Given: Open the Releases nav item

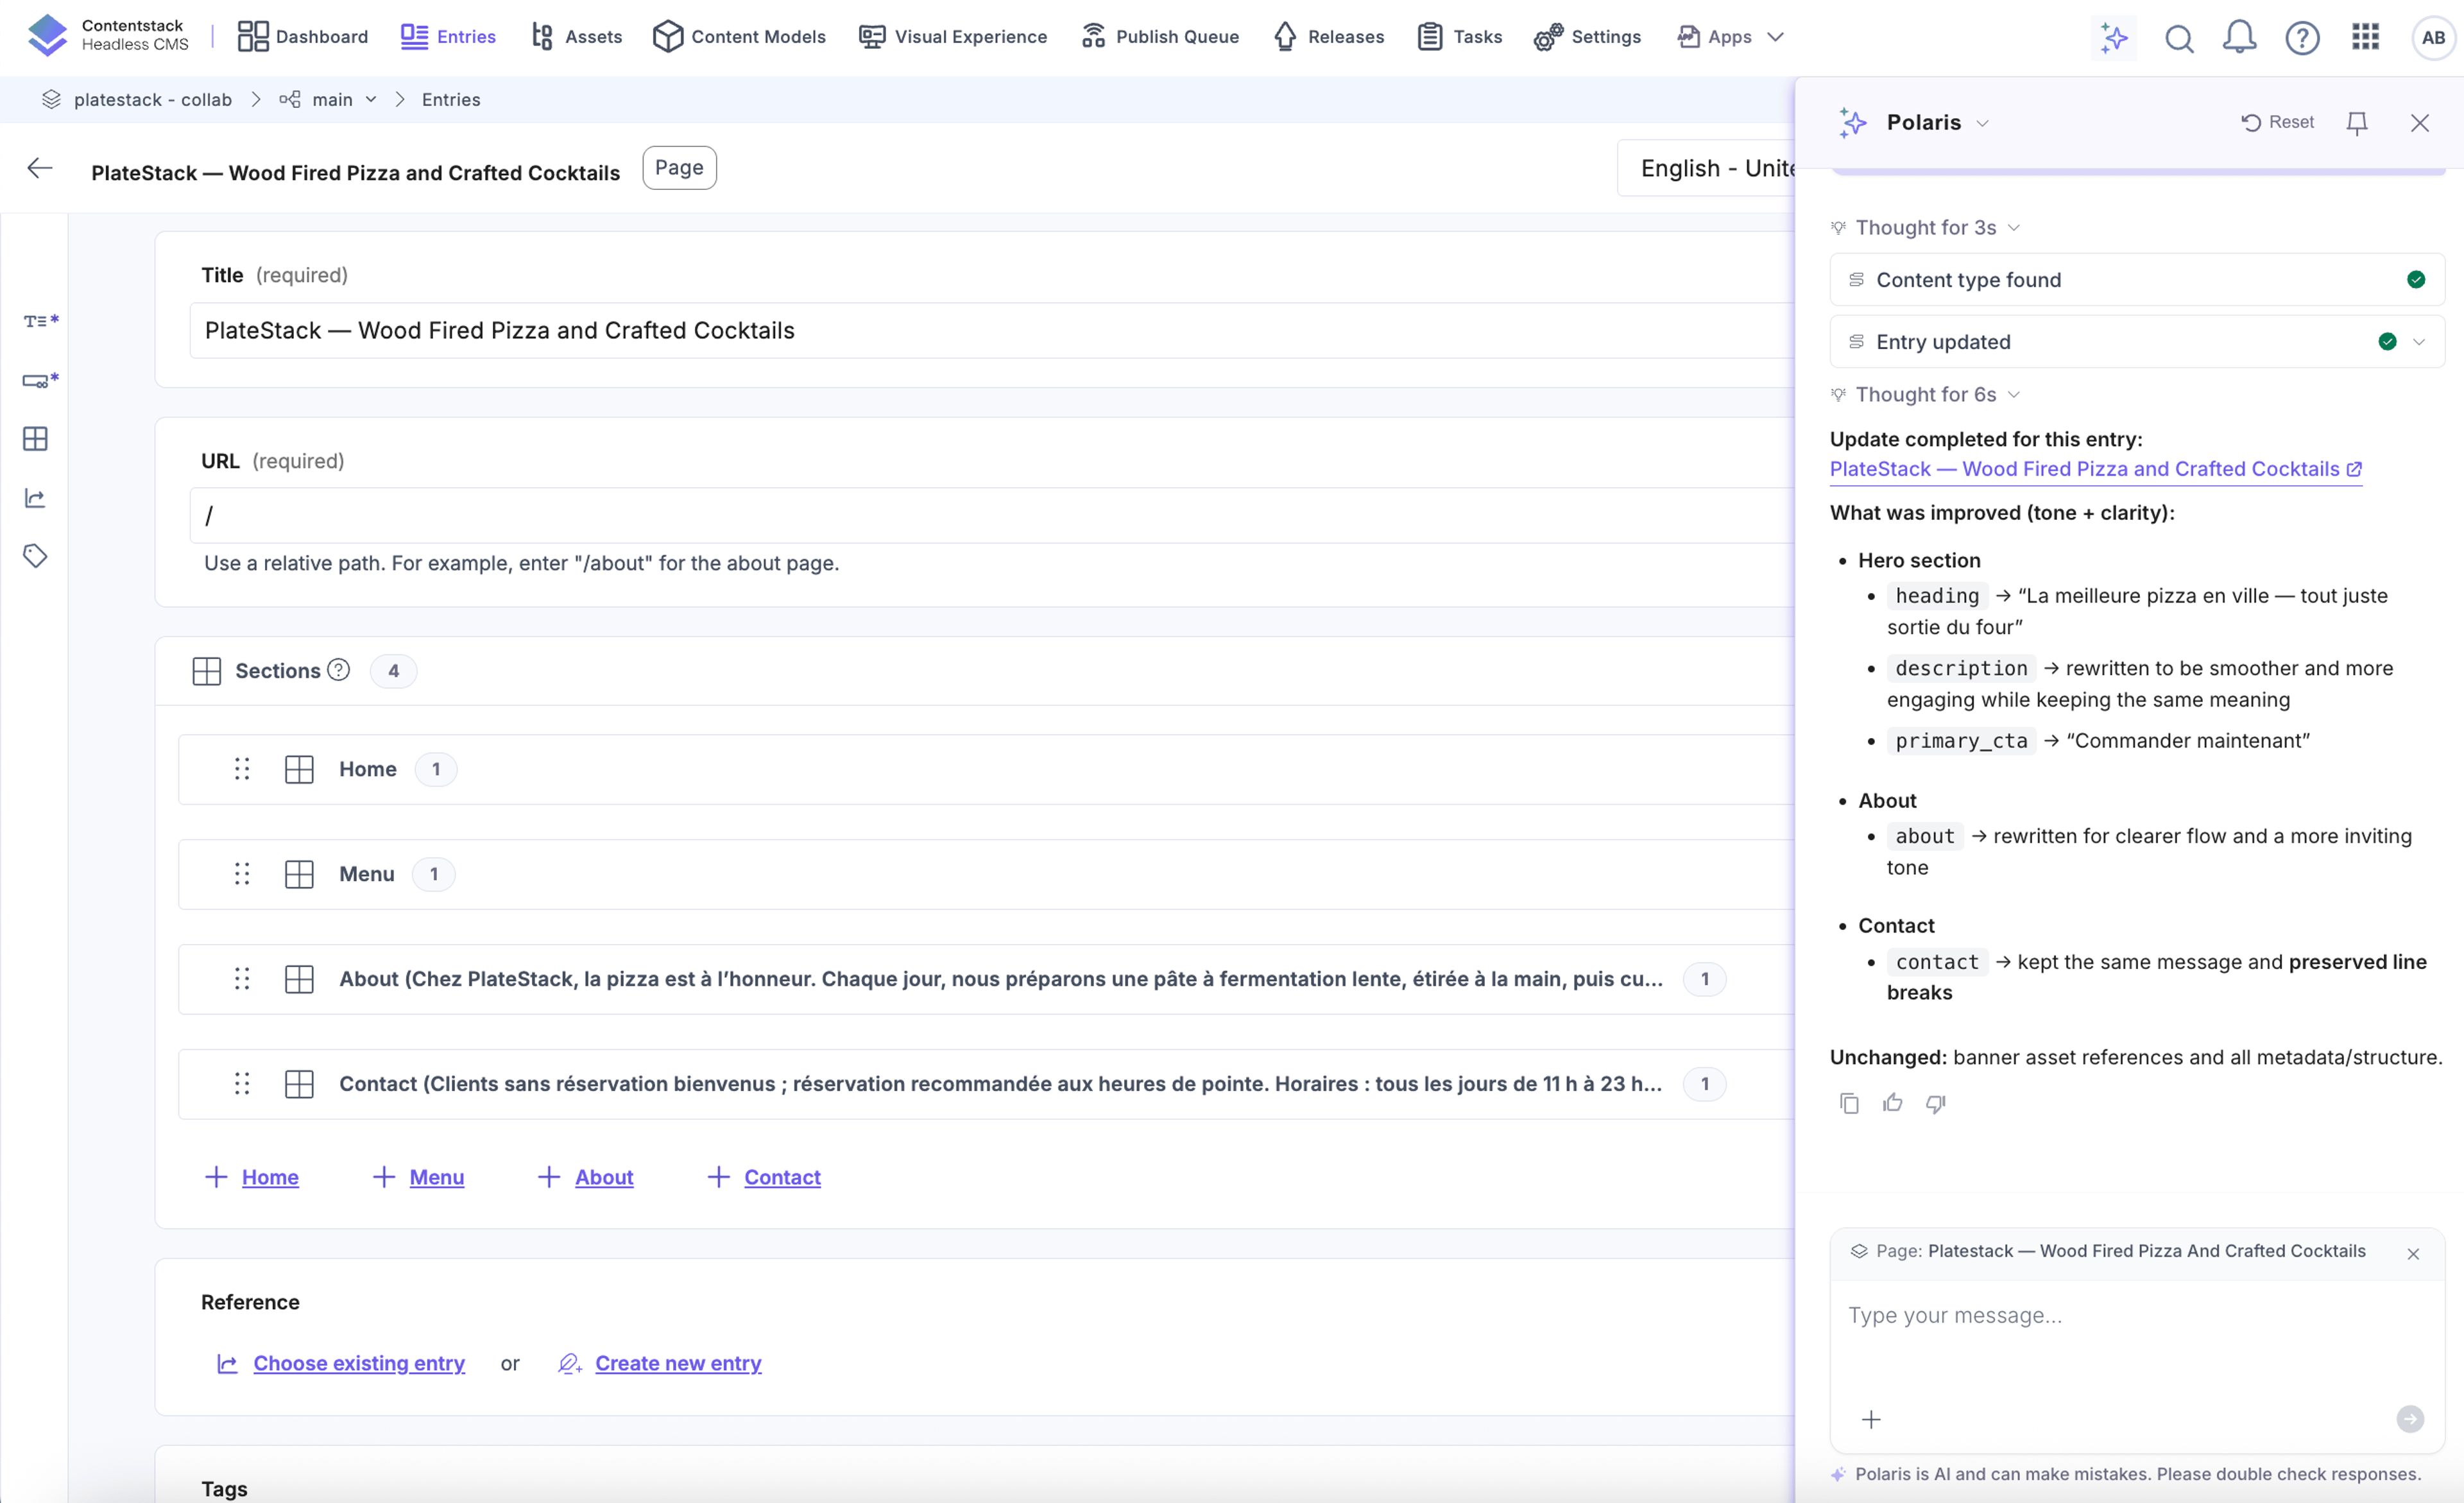Looking at the screenshot, I should point(1329,37).
